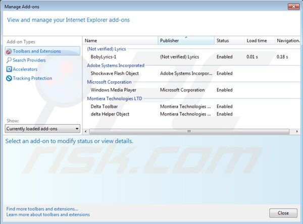The image size is (303, 224).
Task: Sort add-ons by Name column header
Action: [x=121, y=41]
